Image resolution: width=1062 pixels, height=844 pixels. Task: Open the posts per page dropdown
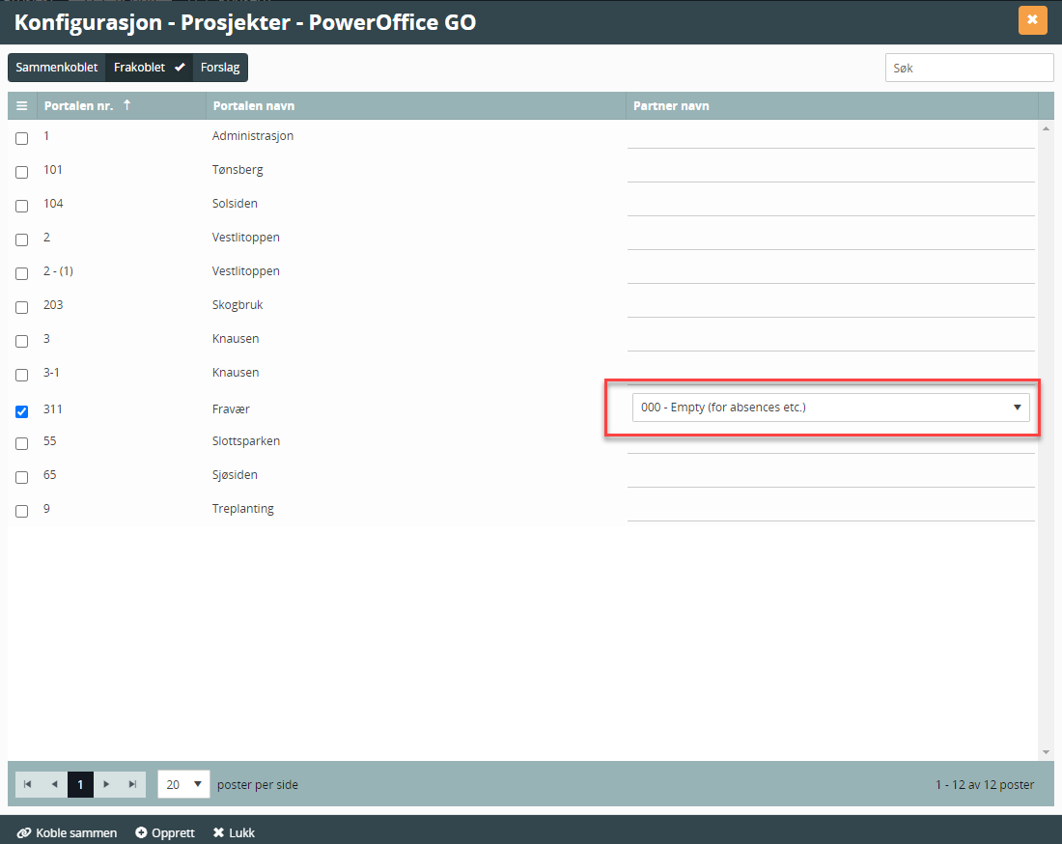pos(183,785)
